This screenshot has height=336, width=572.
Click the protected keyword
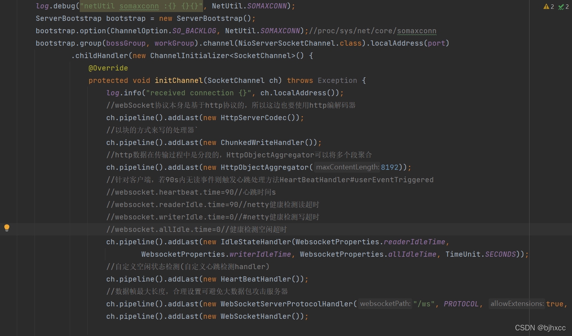(108, 80)
